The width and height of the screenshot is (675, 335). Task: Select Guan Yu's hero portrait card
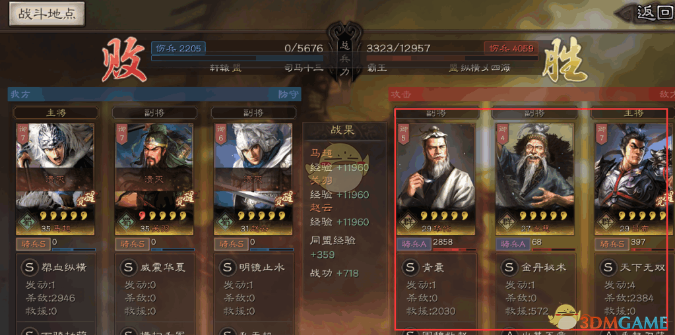point(154,179)
